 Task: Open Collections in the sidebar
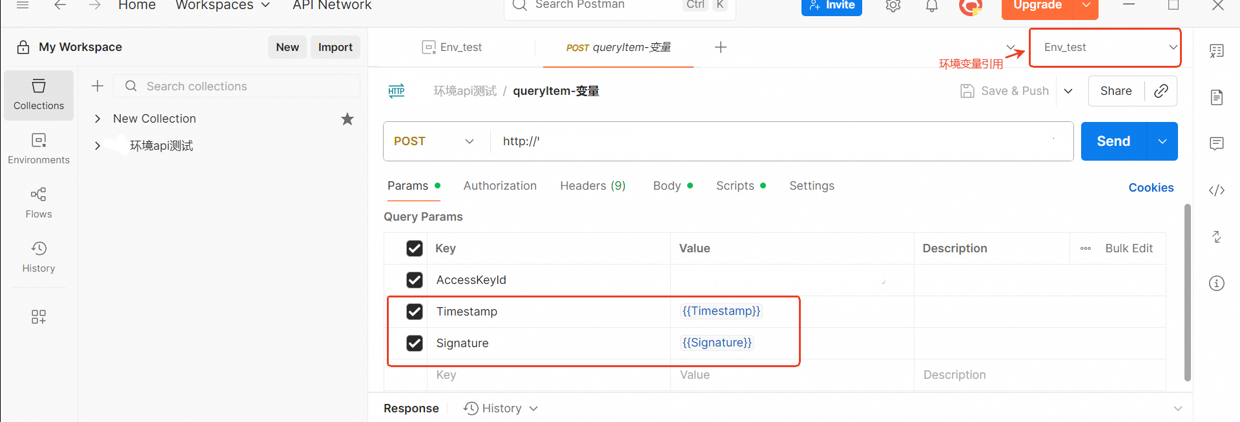(x=39, y=95)
